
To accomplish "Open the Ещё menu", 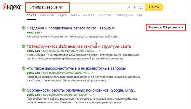I will click(x=140, y=15).
